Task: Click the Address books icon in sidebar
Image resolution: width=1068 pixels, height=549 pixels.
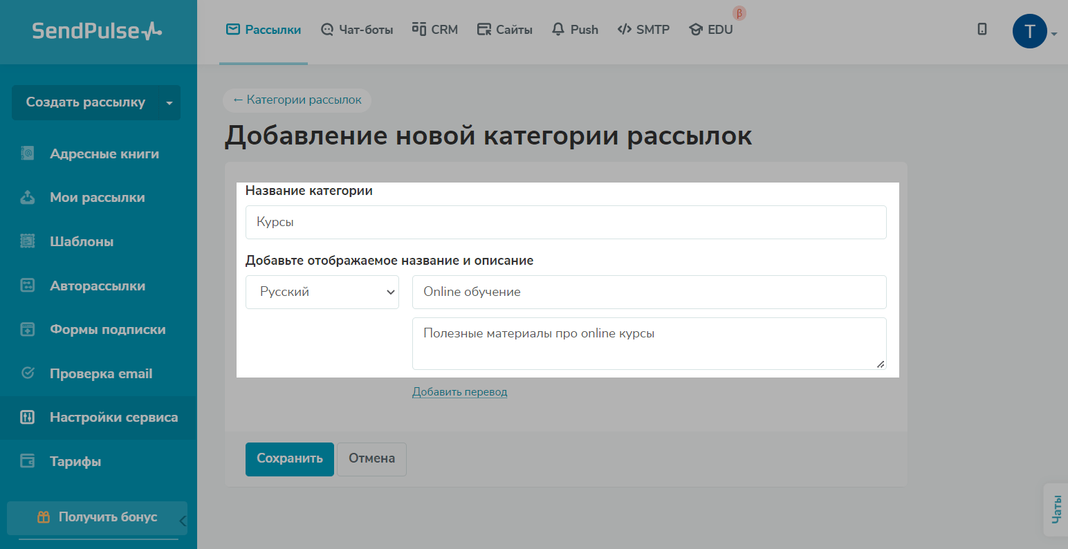Action: [x=28, y=153]
